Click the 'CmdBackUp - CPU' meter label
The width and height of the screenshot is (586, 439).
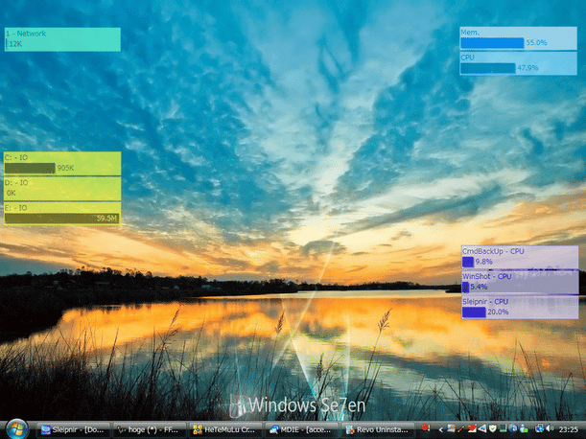tap(493, 251)
